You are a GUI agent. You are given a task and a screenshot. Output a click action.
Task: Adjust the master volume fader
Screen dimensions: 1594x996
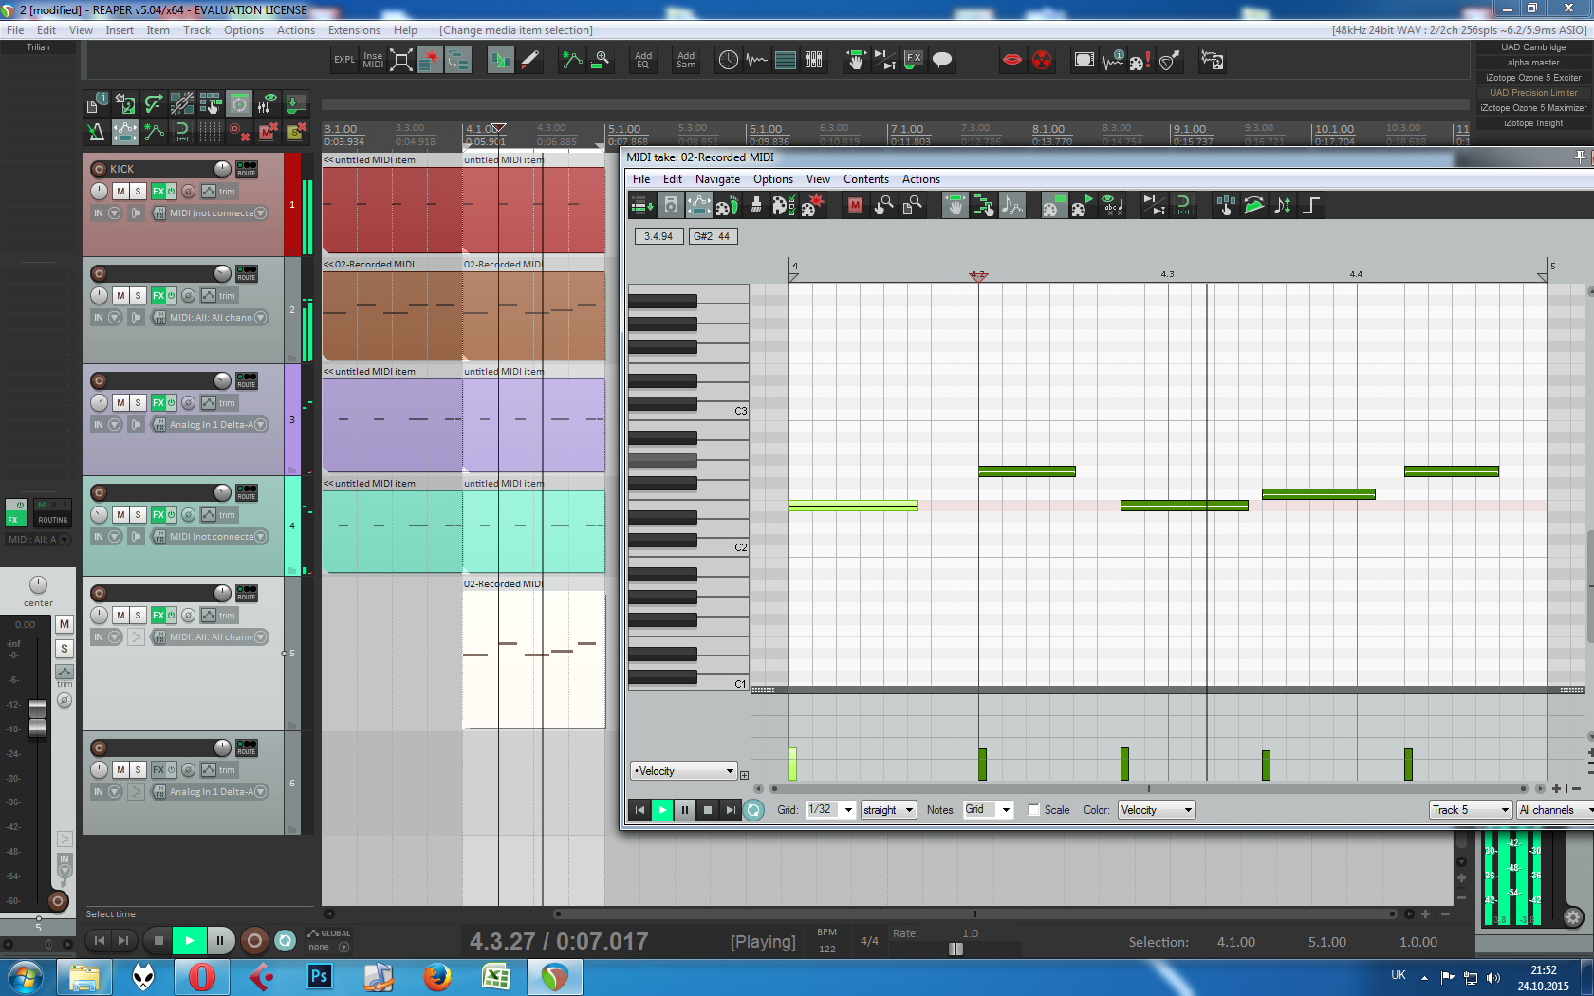pos(37,718)
